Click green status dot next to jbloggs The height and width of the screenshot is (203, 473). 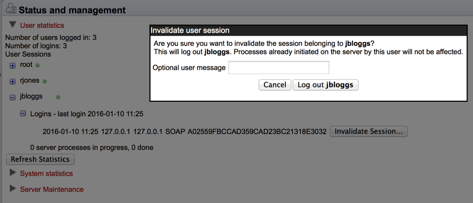coord(58,97)
